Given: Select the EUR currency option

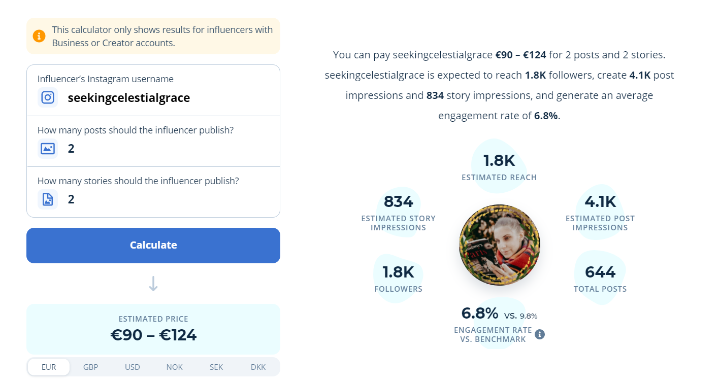Looking at the screenshot, I should [x=49, y=367].
